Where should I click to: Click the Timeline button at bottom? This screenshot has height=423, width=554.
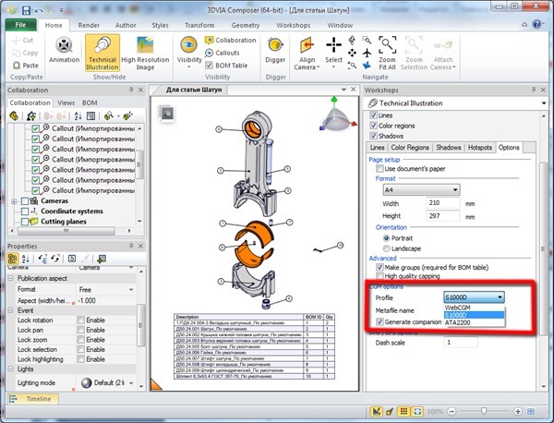pyautogui.click(x=32, y=399)
